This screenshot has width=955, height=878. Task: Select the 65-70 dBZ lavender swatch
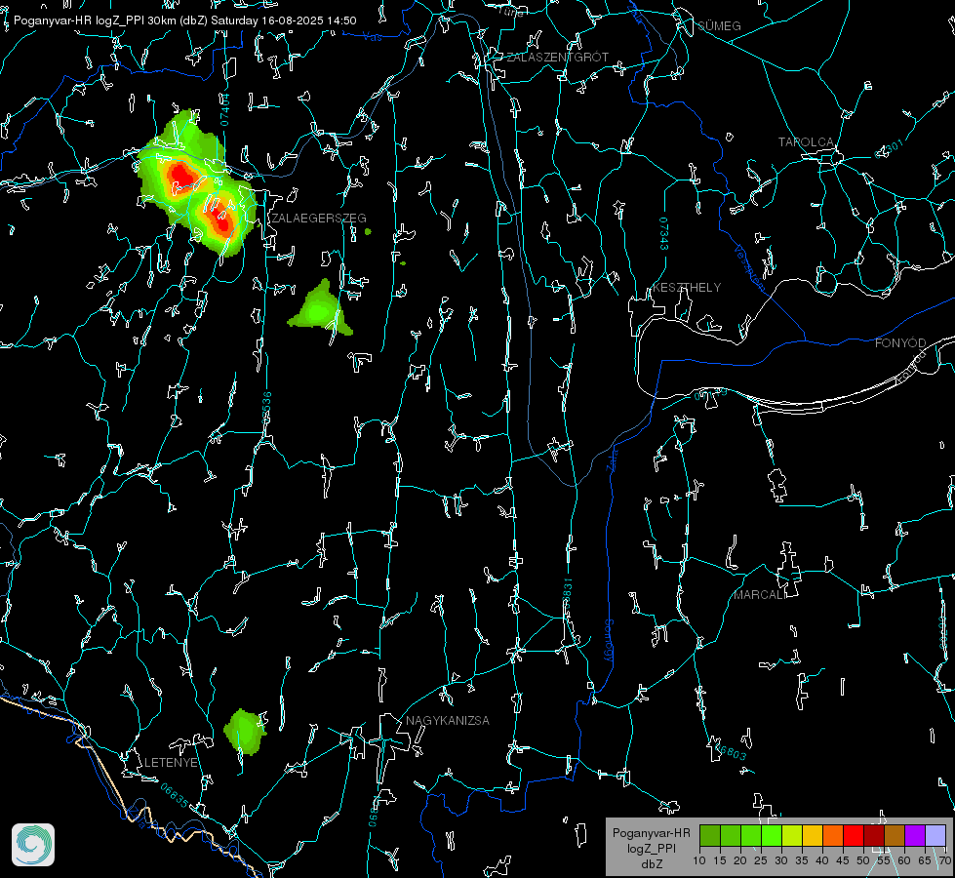(x=935, y=835)
